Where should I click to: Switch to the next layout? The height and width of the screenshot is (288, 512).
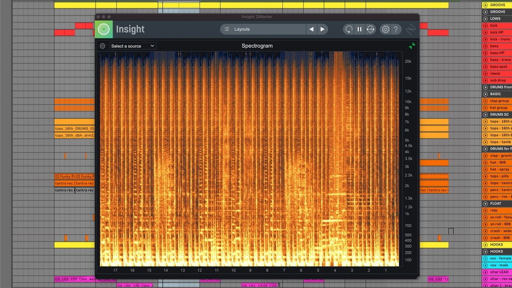point(322,29)
